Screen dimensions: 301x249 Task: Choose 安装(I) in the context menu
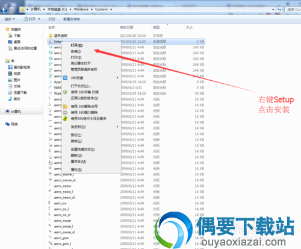click(x=92, y=52)
